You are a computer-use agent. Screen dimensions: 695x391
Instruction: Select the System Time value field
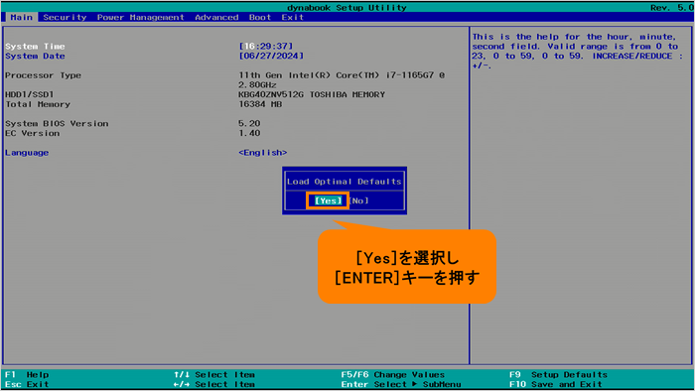pyautogui.click(x=266, y=46)
